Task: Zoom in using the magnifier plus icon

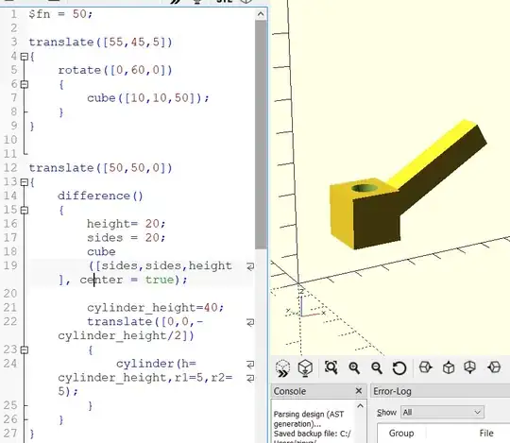Action: (354, 368)
